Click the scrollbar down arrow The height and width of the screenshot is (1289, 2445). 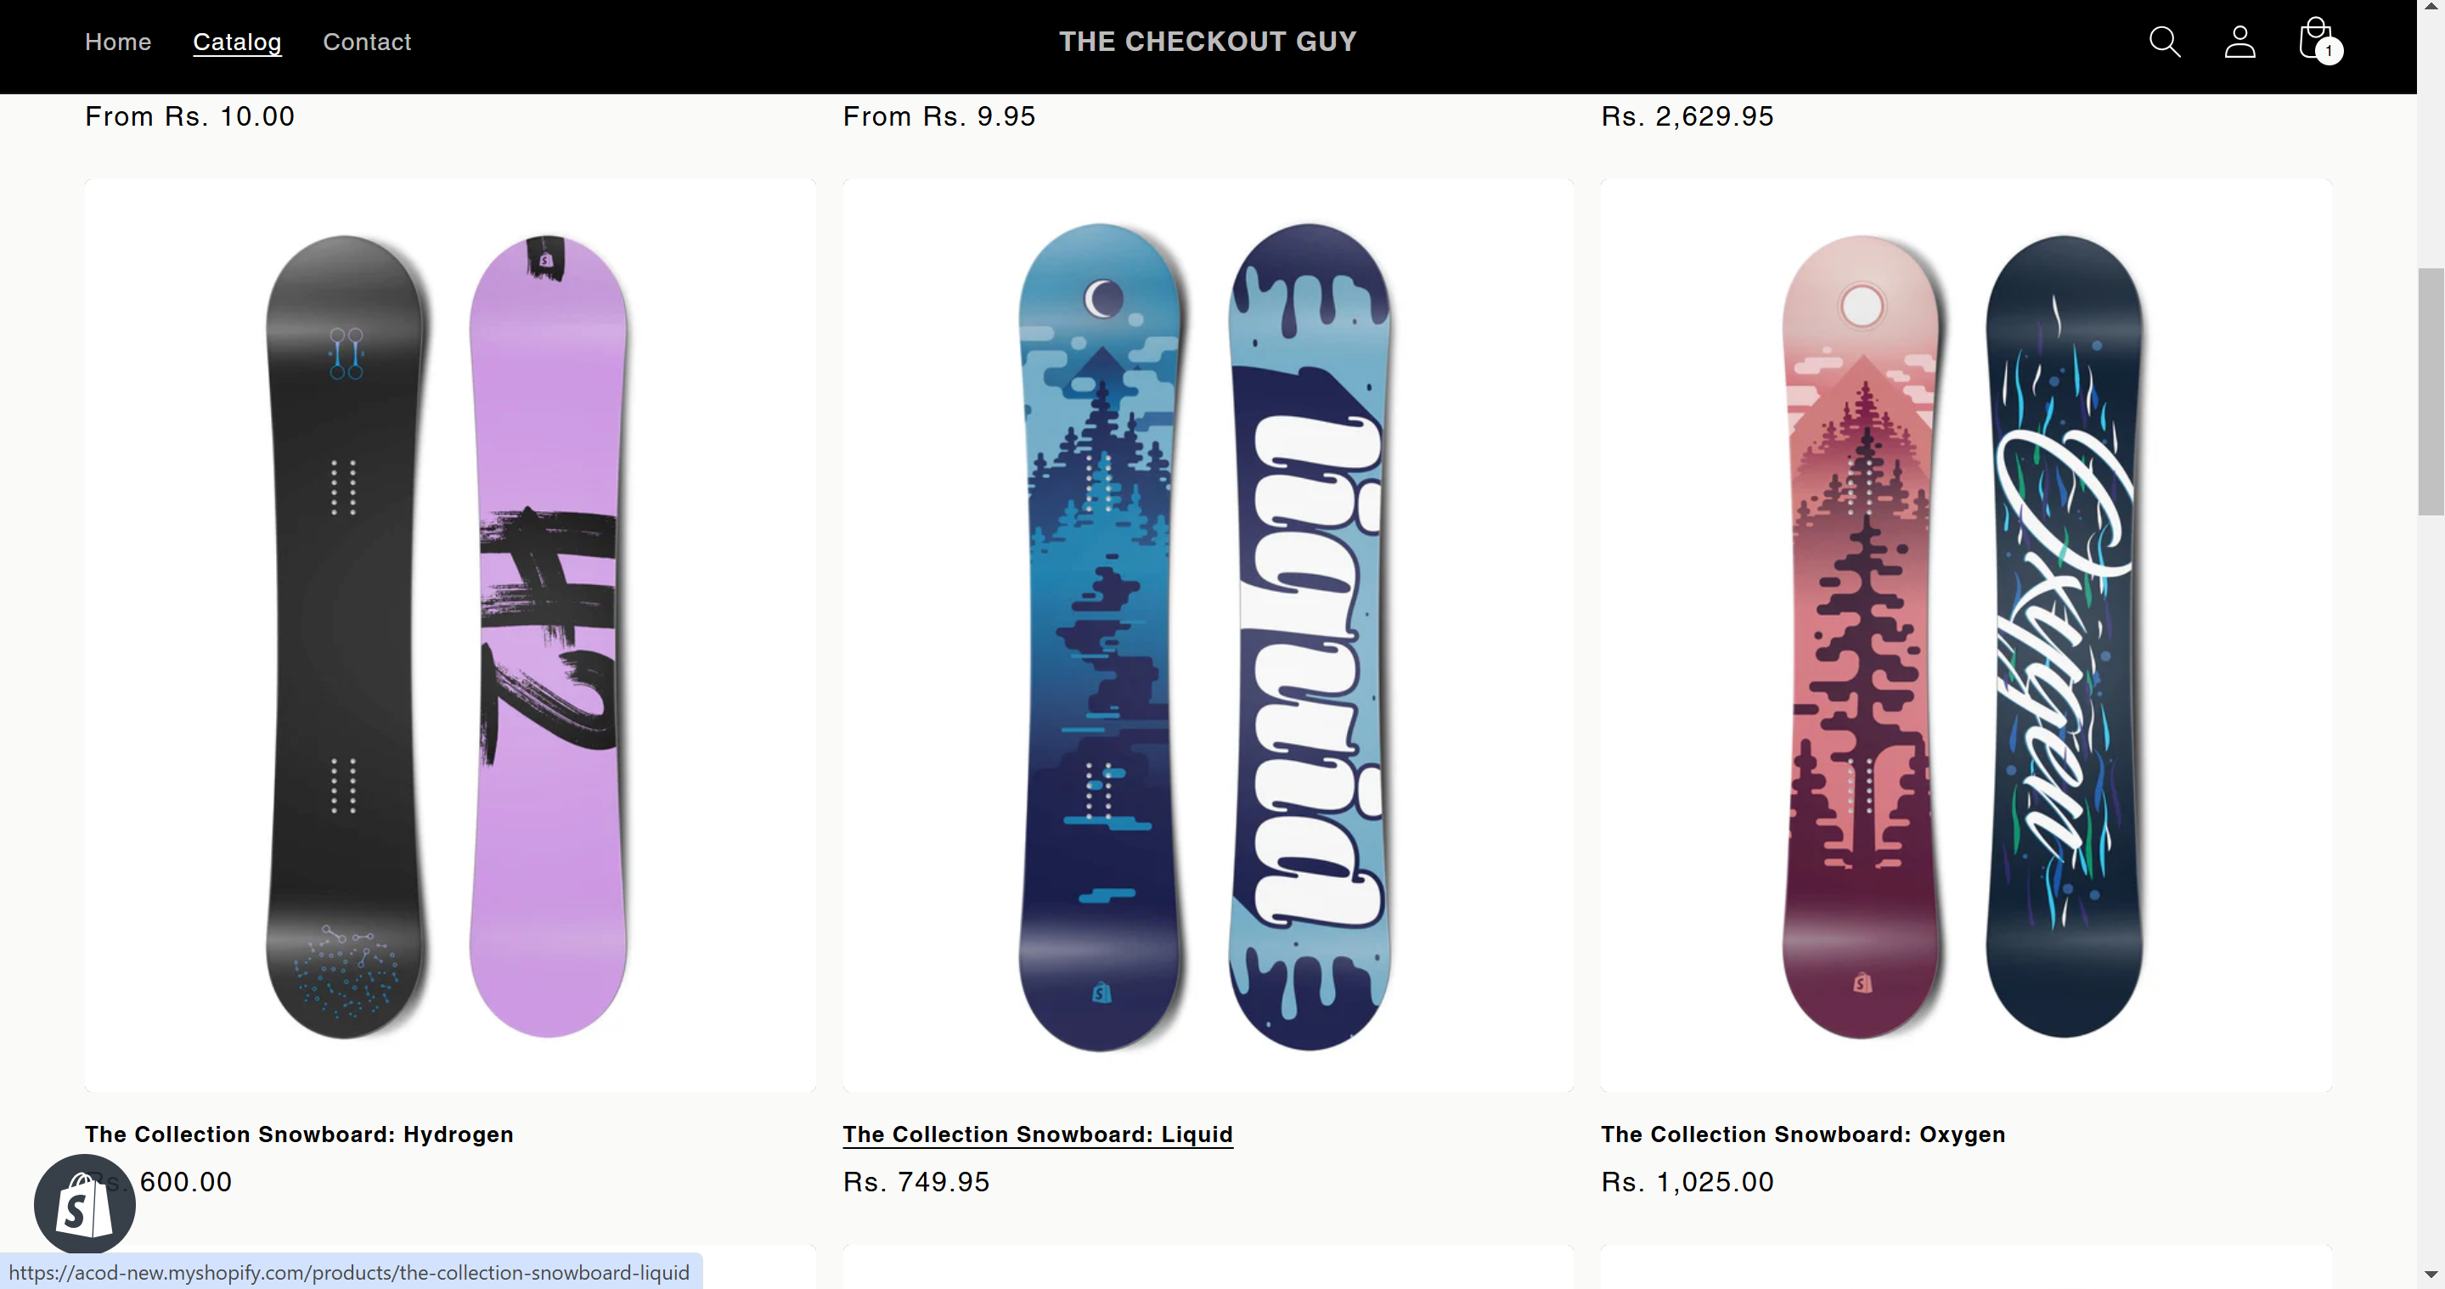click(2431, 1275)
